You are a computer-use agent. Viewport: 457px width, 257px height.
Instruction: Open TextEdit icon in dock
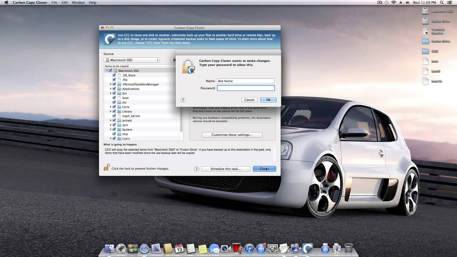click(x=284, y=248)
